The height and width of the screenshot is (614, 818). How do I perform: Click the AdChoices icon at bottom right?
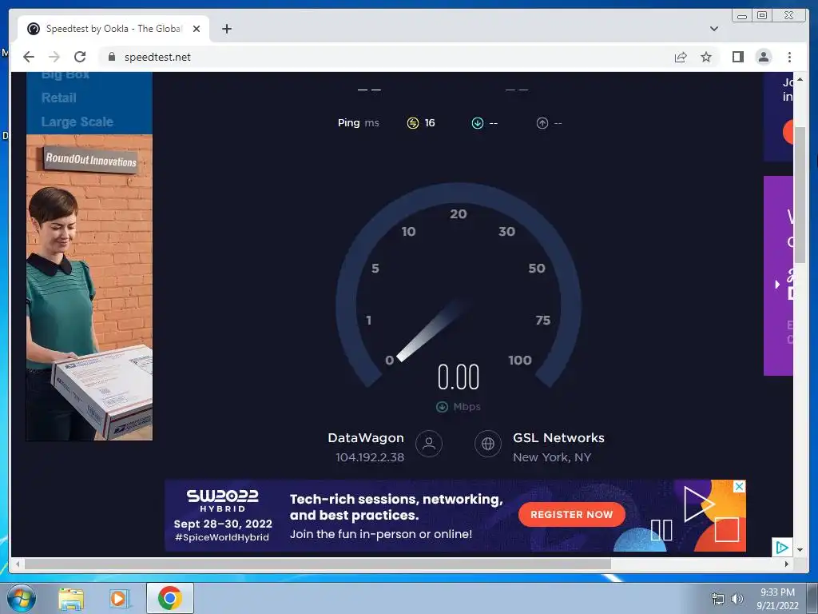click(782, 547)
